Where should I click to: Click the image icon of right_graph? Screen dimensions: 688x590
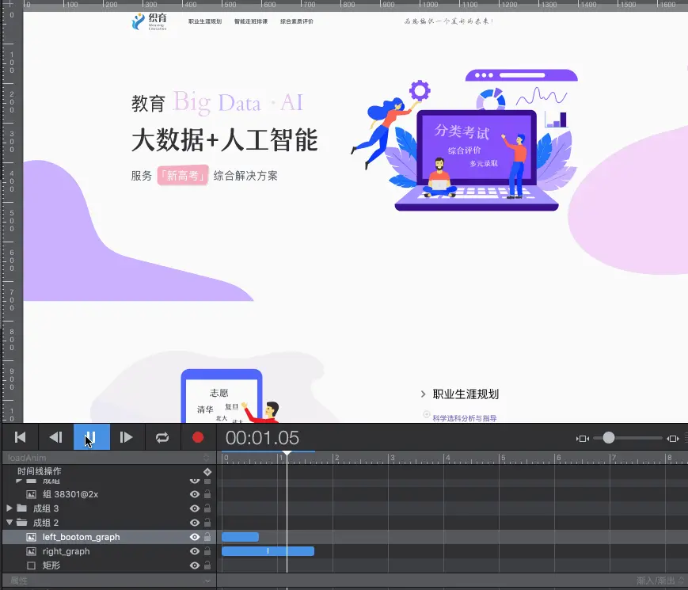click(x=31, y=551)
